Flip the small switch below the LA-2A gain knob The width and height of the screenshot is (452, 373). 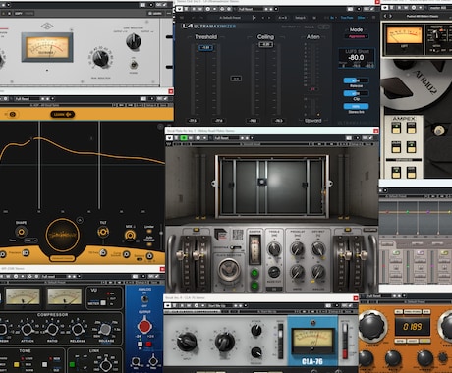pos(134,64)
